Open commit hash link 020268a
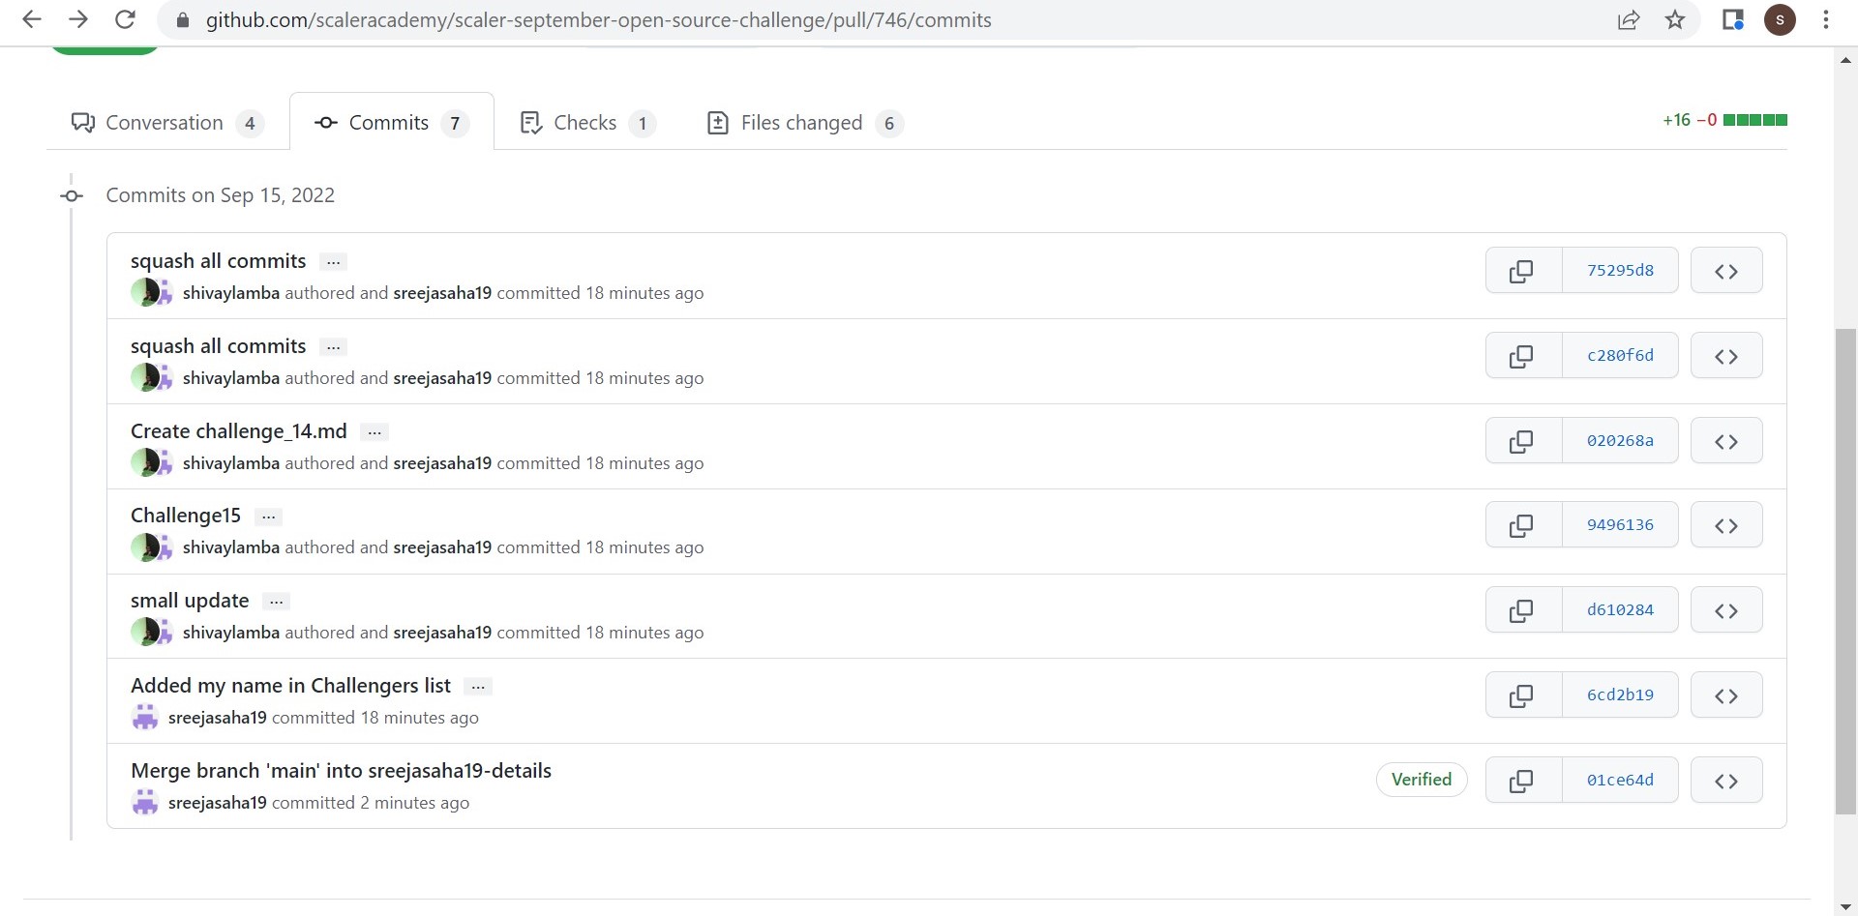This screenshot has height=916, width=1858. pos(1620,440)
